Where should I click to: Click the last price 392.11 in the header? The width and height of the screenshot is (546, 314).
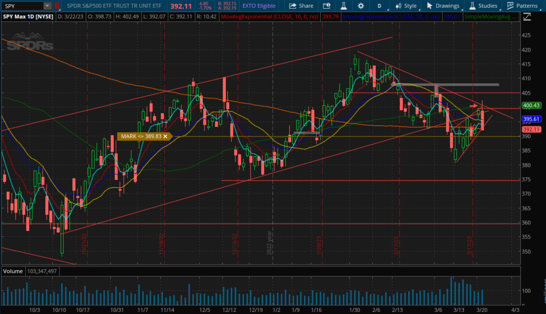tap(181, 6)
